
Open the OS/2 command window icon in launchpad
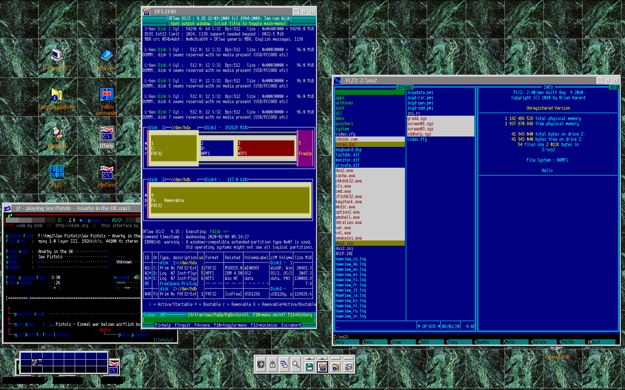pos(322,367)
